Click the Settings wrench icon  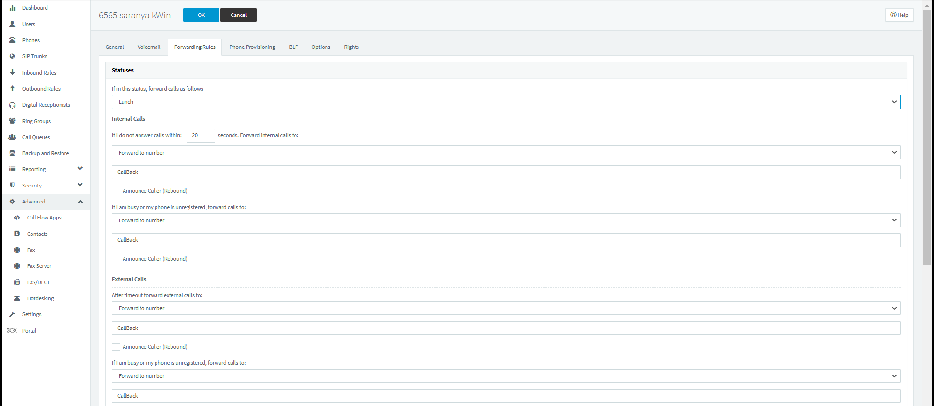pyautogui.click(x=13, y=314)
